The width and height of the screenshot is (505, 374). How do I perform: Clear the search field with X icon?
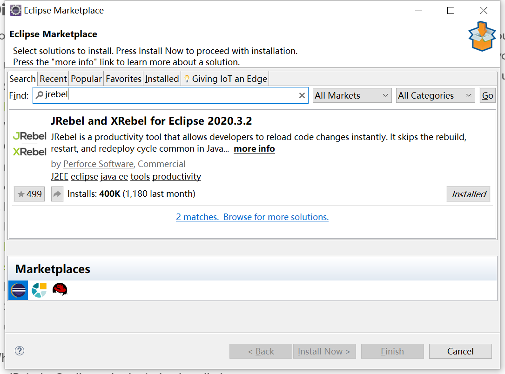pyautogui.click(x=302, y=95)
